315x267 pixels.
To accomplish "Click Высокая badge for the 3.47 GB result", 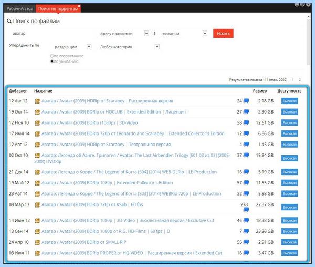I will tap(289, 253).
